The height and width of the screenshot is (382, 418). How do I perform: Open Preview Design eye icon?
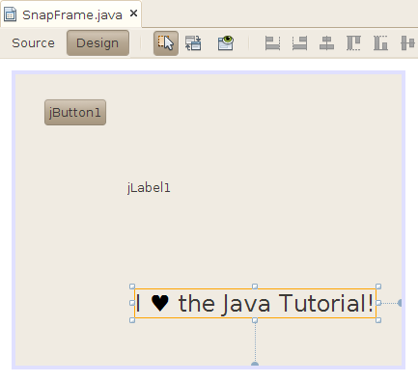pyautogui.click(x=226, y=43)
